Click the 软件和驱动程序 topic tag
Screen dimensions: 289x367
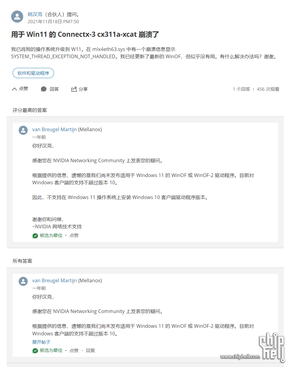click(33, 73)
